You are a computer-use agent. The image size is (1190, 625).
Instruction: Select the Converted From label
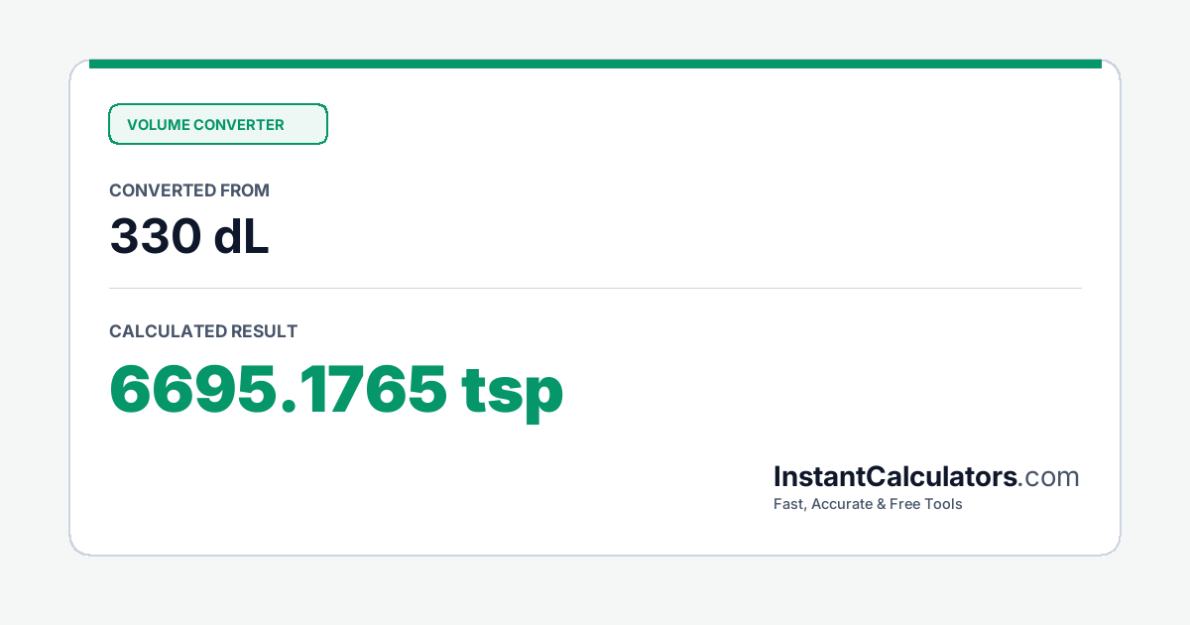coord(189,190)
